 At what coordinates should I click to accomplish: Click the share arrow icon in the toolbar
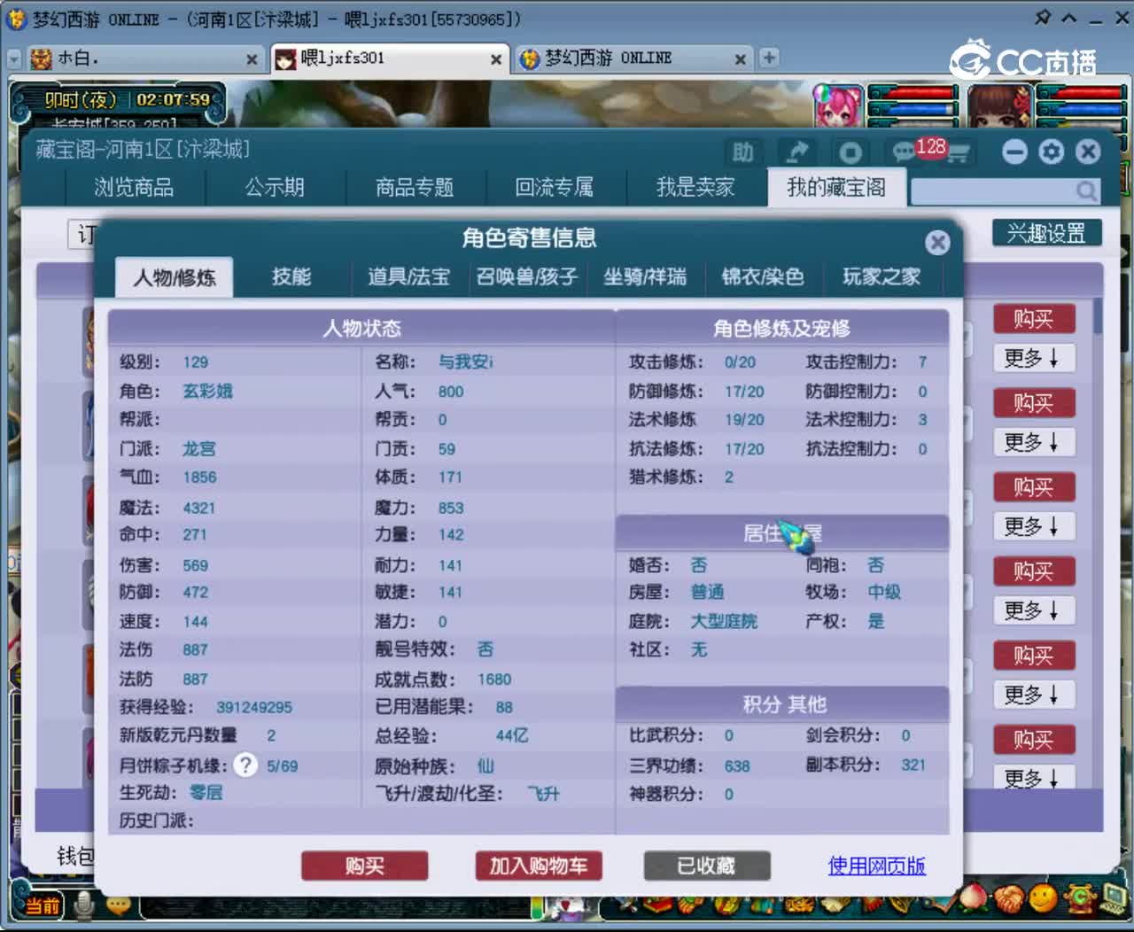(796, 151)
